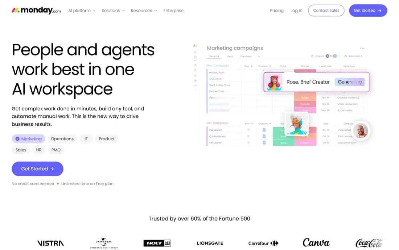
Task: Collapse the Oct. Campaign group
Action: (x=217, y=123)
